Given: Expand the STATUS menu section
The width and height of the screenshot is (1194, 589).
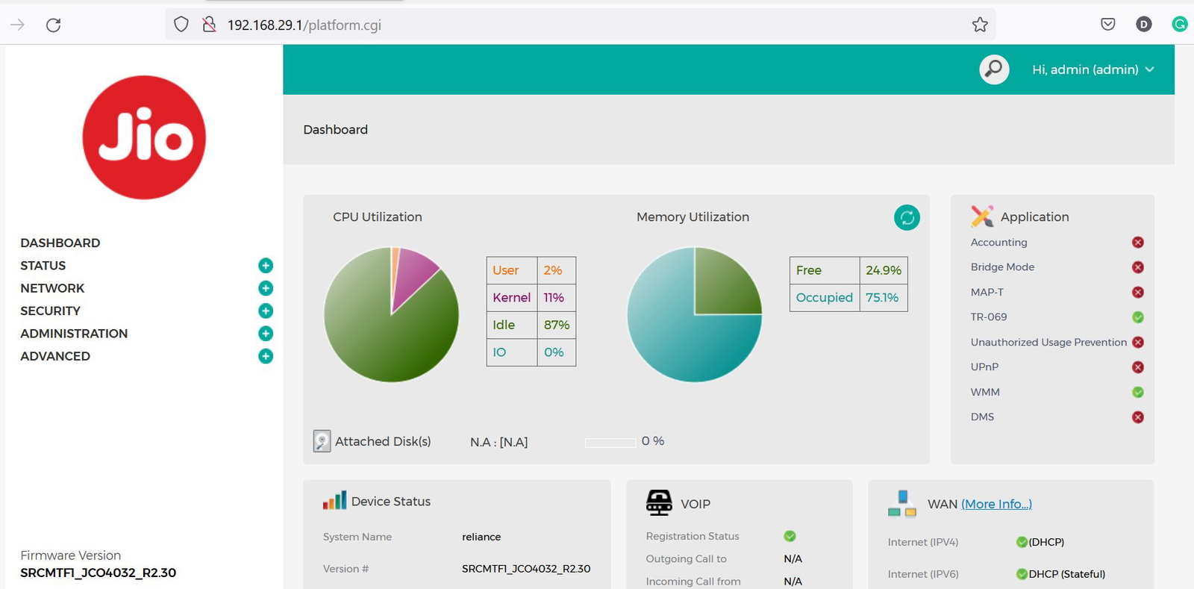Looking at the screenshot, I should 265,266.
